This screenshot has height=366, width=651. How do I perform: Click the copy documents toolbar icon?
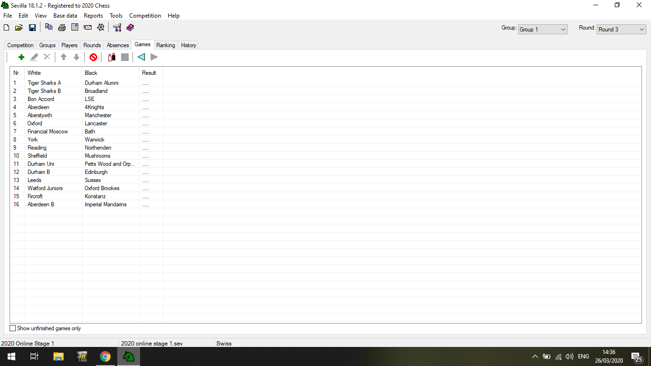point(49,27)
